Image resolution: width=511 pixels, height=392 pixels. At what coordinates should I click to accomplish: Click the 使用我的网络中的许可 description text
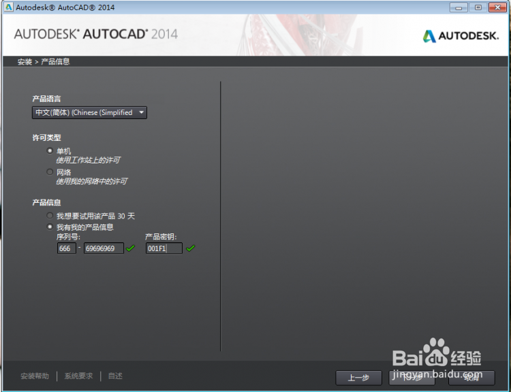click(x=91, y=181)
